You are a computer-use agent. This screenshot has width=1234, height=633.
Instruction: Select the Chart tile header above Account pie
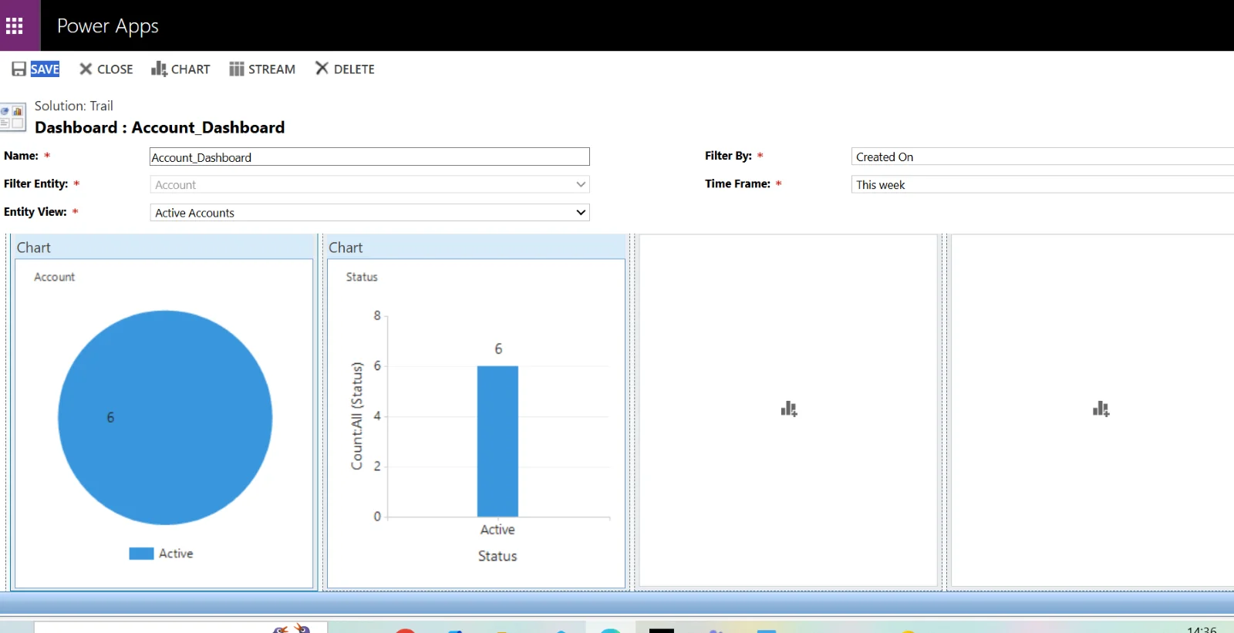[x=164, y=247]
